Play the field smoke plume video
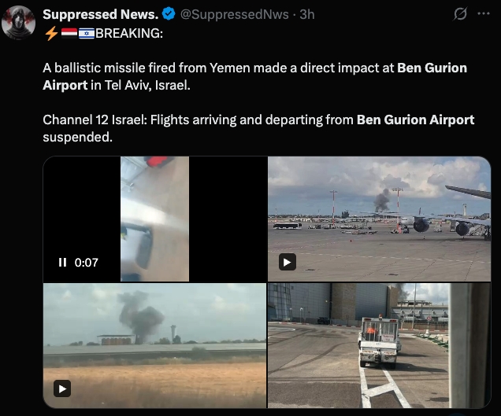 point(62,388)
